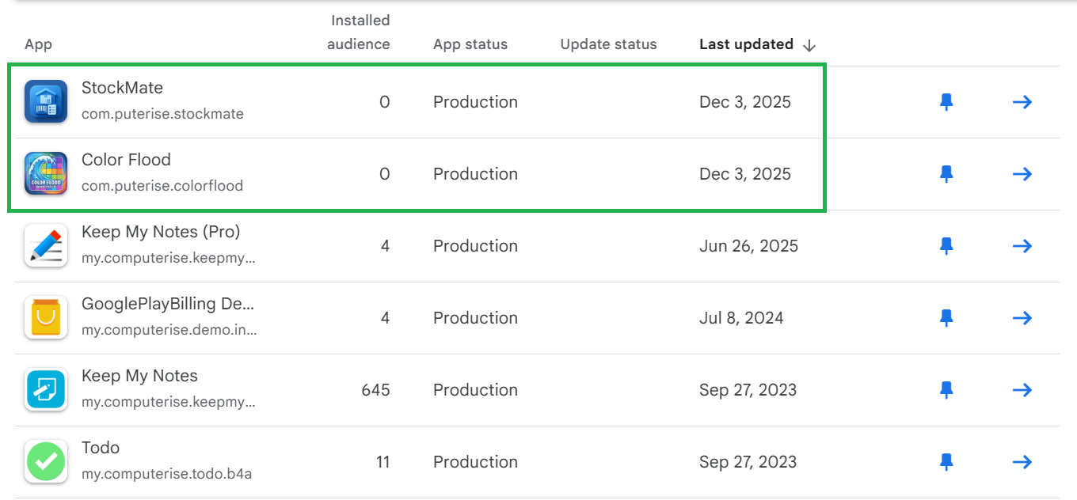1077x500 pixels.
Task: Sort by the Installed audience column header
Action: coord(359,32)
